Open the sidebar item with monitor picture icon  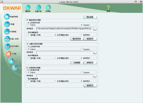click(10, 32)
